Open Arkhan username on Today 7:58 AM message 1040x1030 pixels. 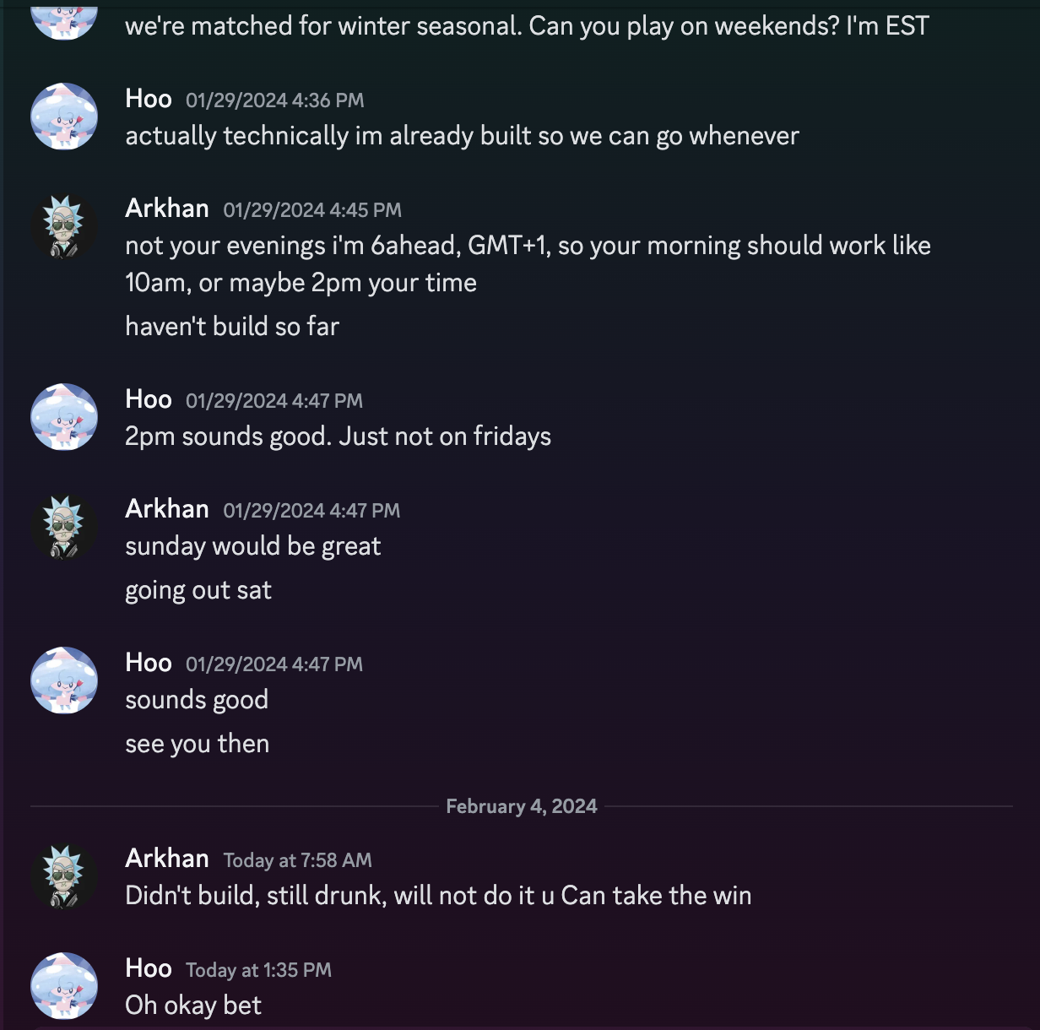167,859
